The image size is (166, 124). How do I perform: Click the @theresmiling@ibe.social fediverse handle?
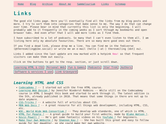(33, 49)
